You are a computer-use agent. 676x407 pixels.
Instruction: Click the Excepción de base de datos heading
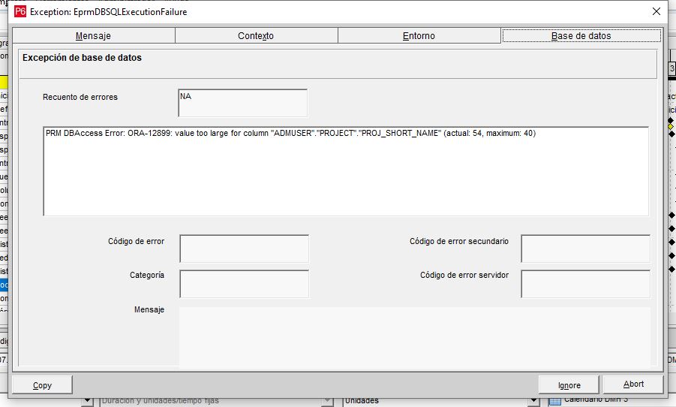pos(82,58)
